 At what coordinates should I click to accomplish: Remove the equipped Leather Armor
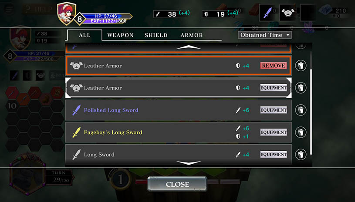(274, 66)
